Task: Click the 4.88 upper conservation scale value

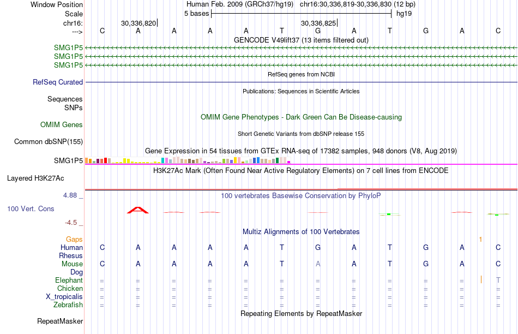Action: (x=70, y=195)
